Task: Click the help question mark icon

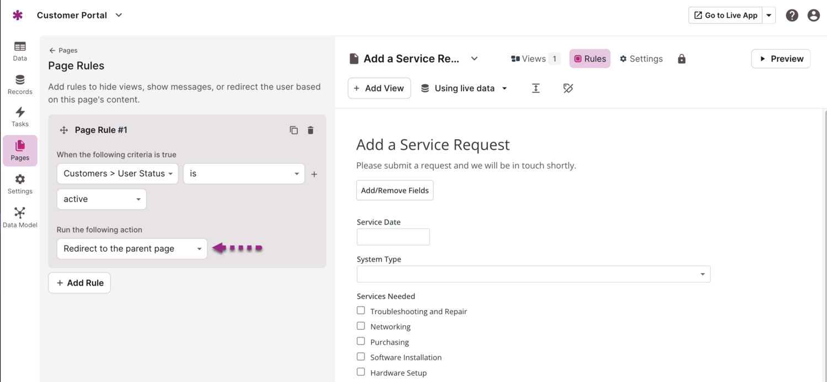Action: (x=792, y=15)
